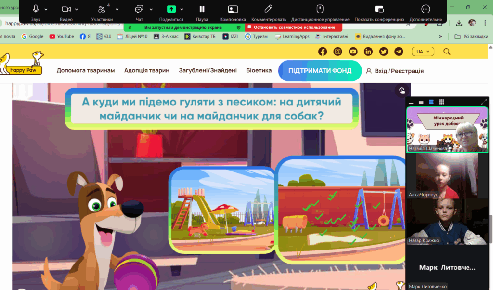The height and width of the screenshot is (290, 493).
Task: Open the Участники participants panel
Action: pos(102,9)
